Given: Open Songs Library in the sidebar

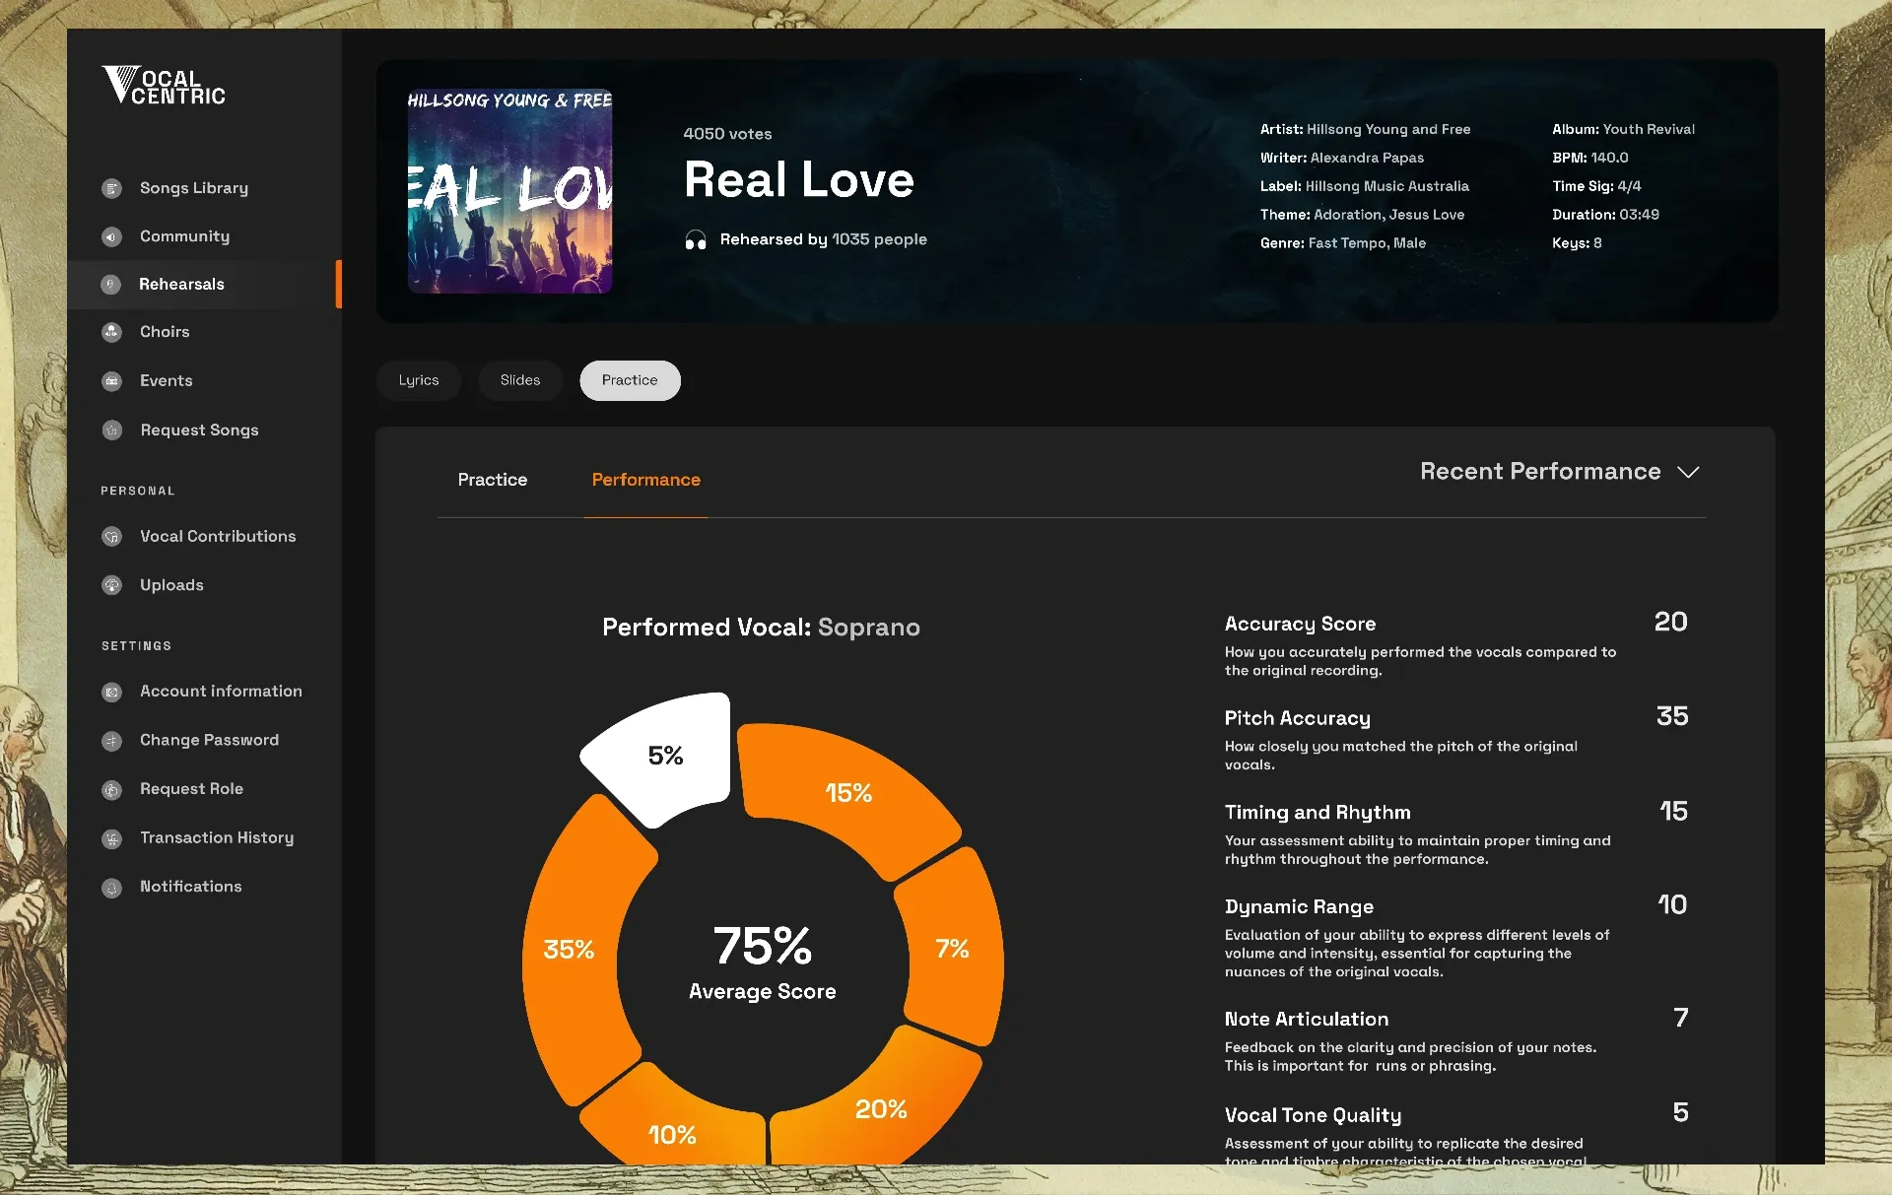Looking at the screenshot, I should 194,188.
